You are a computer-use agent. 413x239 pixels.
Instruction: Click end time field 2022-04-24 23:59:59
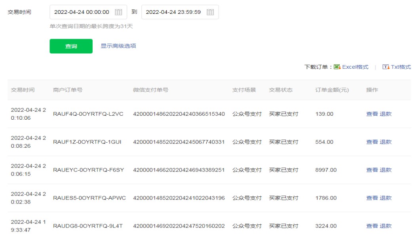(173, 12)
